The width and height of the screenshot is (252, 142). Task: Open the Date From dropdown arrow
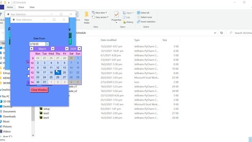(x=47, y=44)
